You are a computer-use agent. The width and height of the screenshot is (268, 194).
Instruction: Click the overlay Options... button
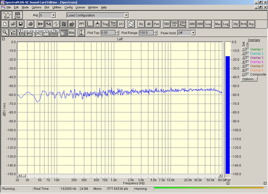[x=249, y=79]
